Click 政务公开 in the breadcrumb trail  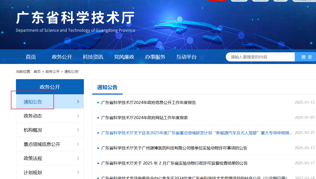(52, 72)
